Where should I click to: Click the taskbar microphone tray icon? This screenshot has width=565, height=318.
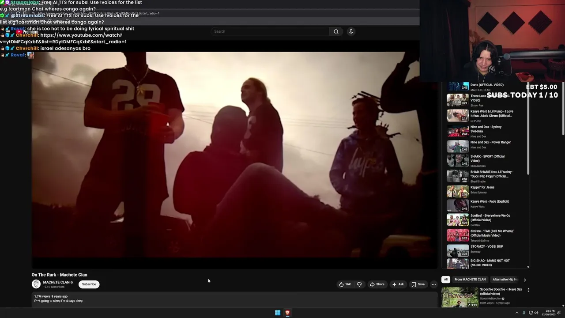click(524, 313)
